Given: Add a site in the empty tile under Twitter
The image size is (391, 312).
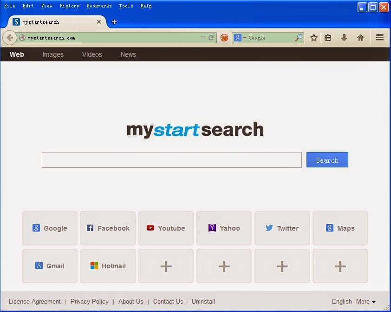Looking at the screenshot, I should click(x=282, y=266).
